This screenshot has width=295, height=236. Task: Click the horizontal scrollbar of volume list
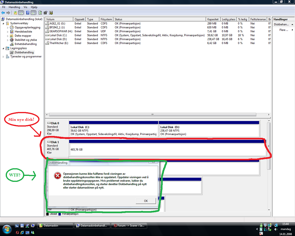[x=152, y=115]
